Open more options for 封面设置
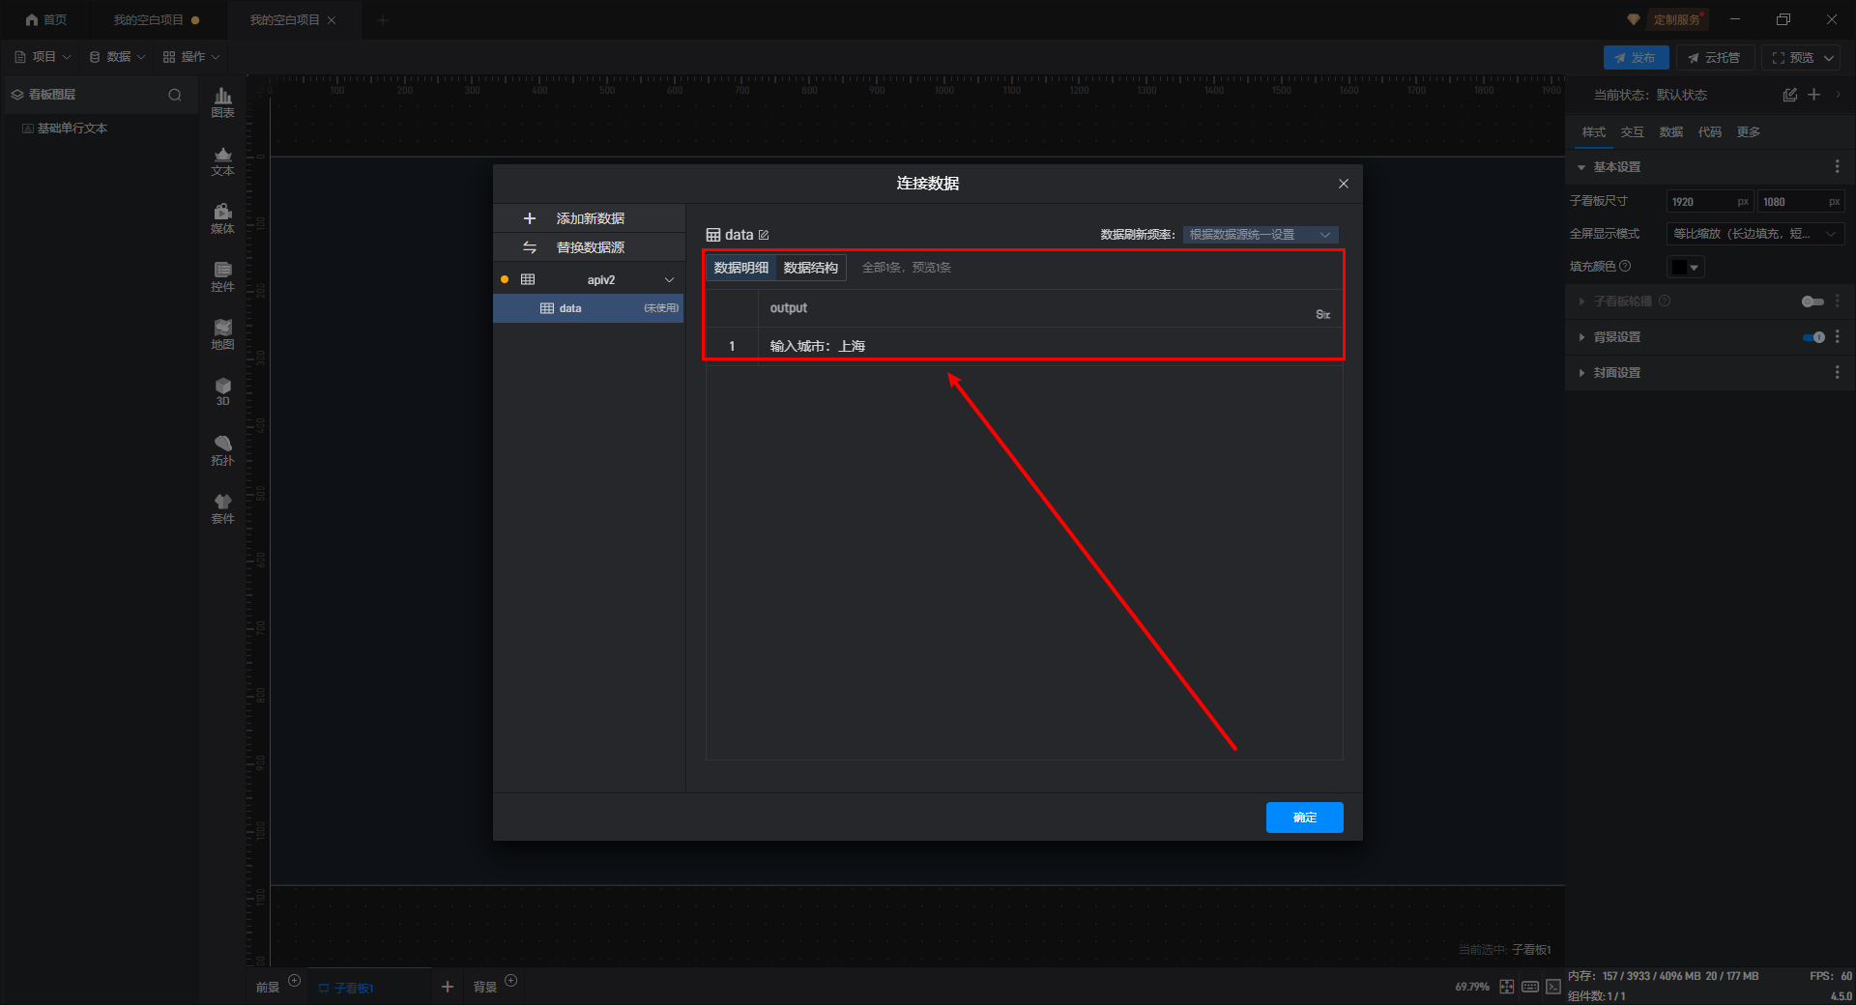1856x1005 pixels. [x=1838, y=373]
